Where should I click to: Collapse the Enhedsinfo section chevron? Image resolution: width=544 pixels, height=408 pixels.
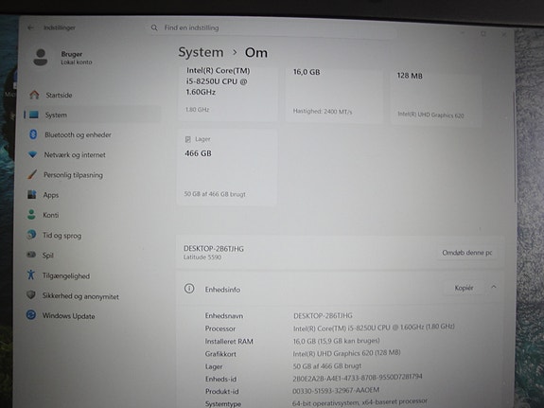point(493,287)
